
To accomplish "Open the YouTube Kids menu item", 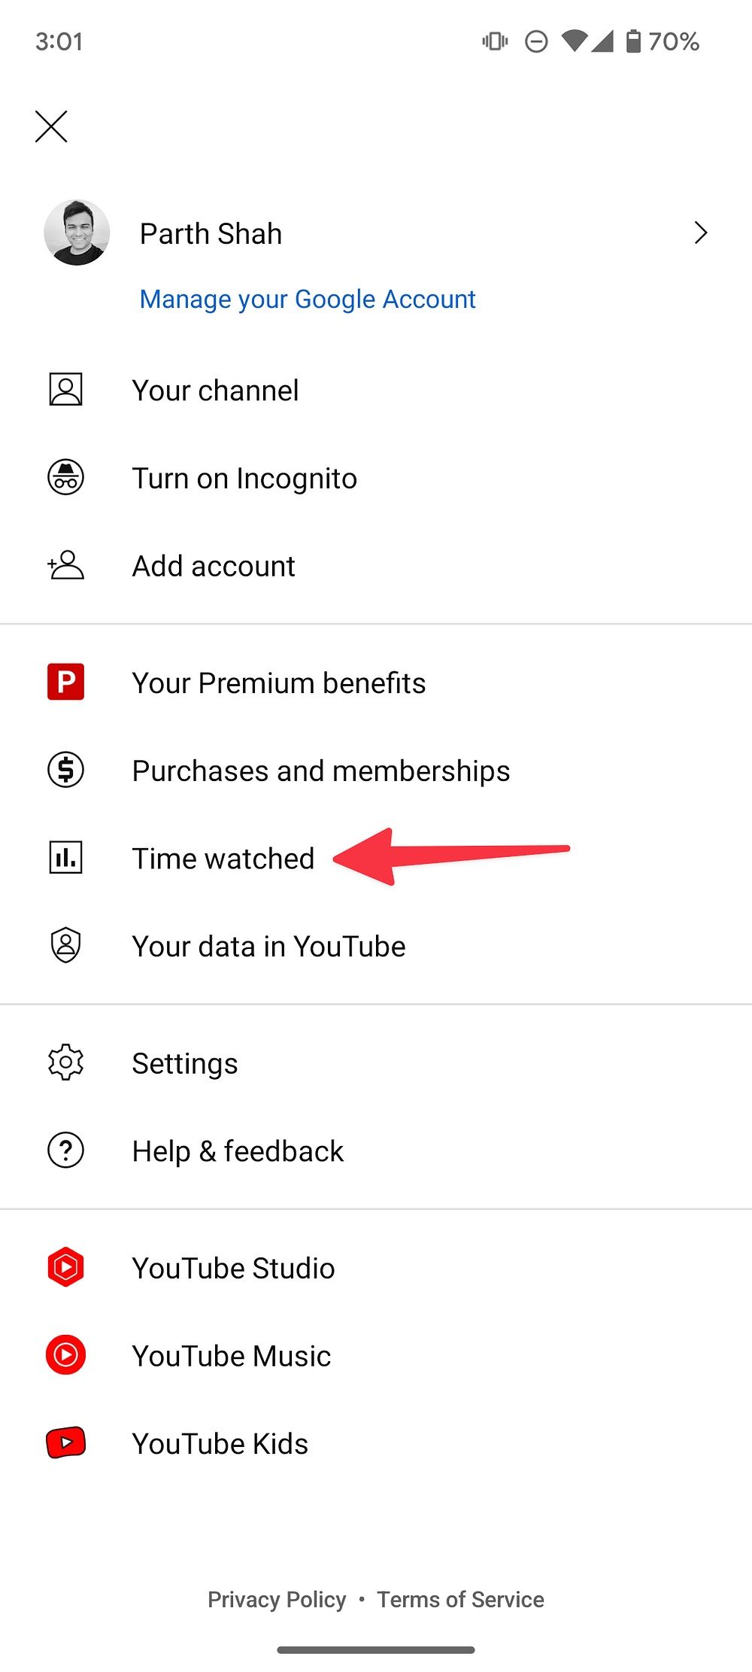I will pyautogui.click(x=220, y=1444).
